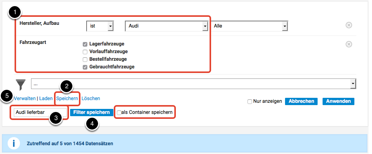Remove the Hersteller, Aufbau filter row

[x=349, y=25]
